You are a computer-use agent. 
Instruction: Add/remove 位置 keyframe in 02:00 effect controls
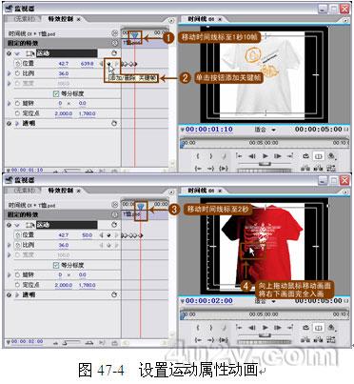coord(109,235)
